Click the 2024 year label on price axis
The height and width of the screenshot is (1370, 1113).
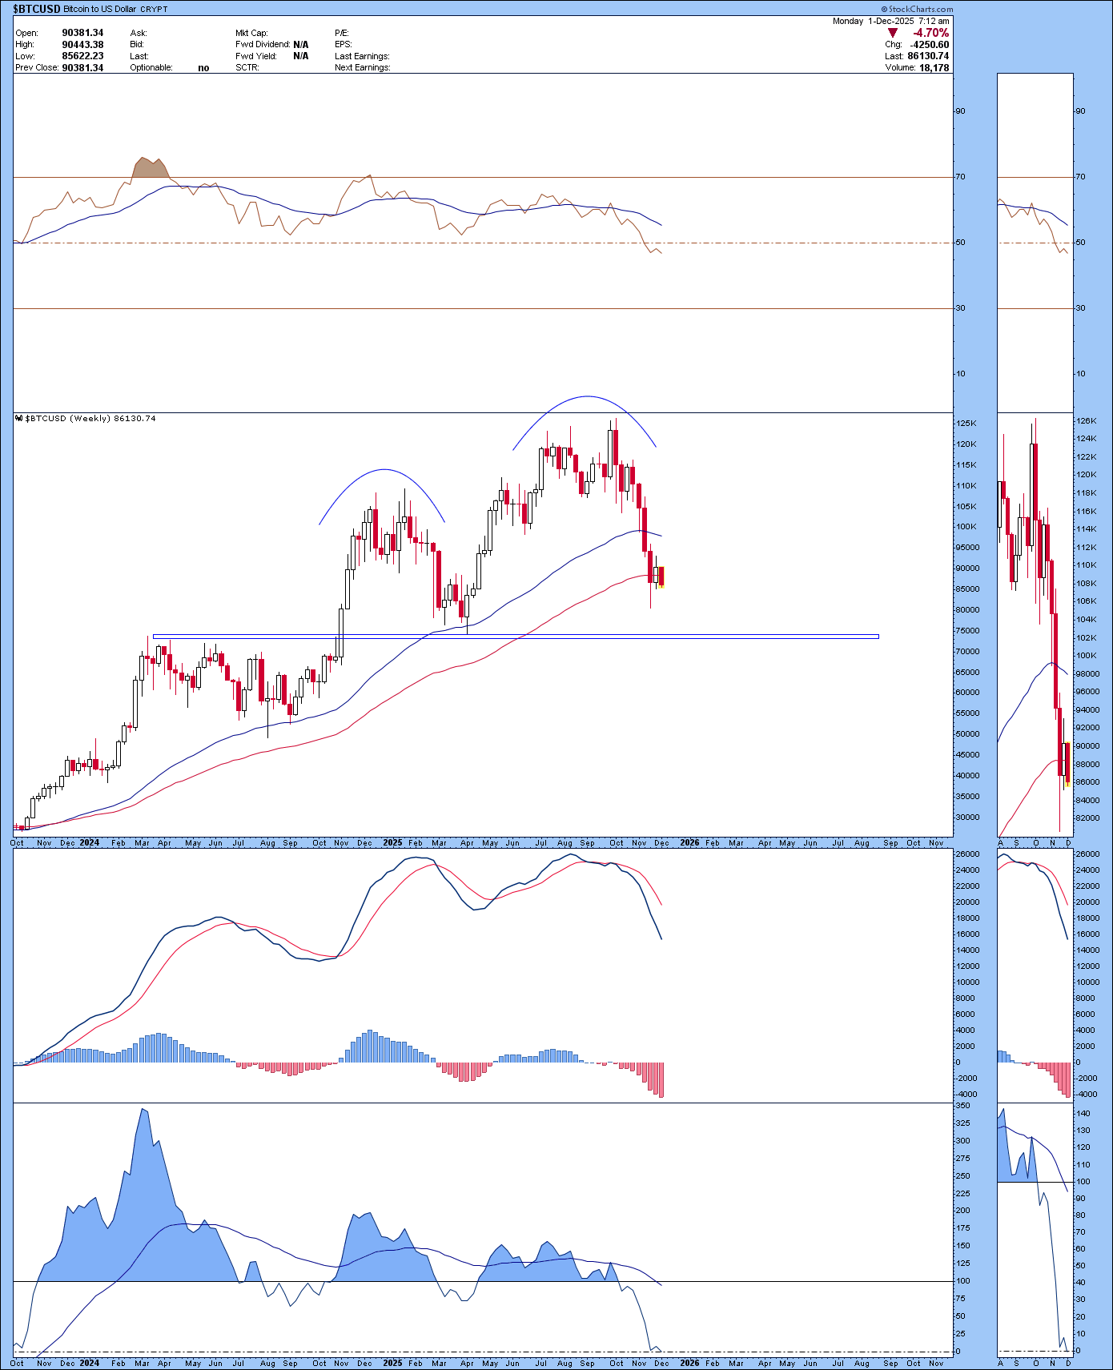tap(90, 843)
